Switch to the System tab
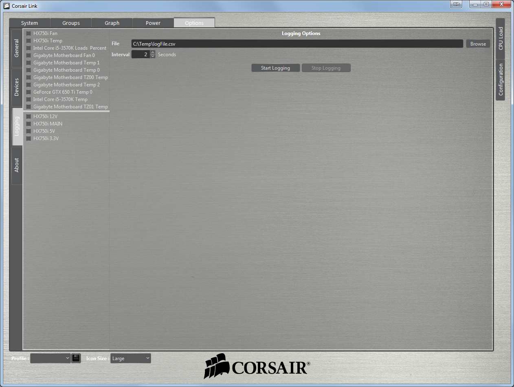514x387 pixels. [x=29, y=23]
